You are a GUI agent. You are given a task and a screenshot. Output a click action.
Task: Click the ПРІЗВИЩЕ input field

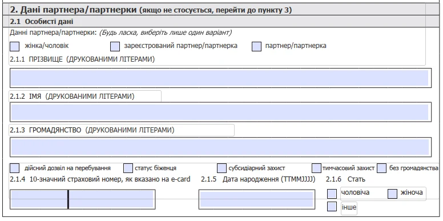pos(220,78)
